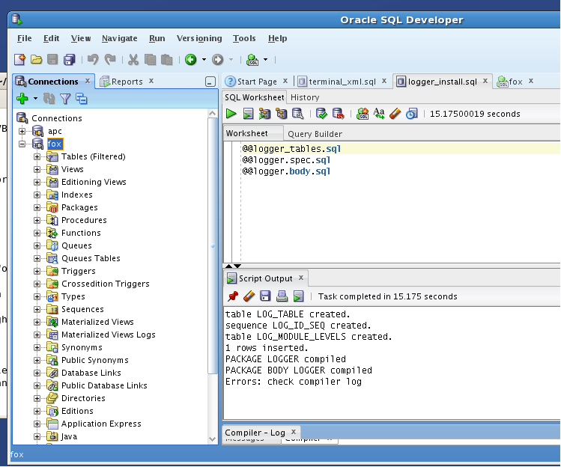Click the Undo arrow icon
Viewport: 561px width, 467px height.
tap(93, 59)
